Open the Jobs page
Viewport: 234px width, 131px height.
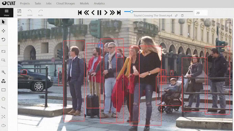49,3
